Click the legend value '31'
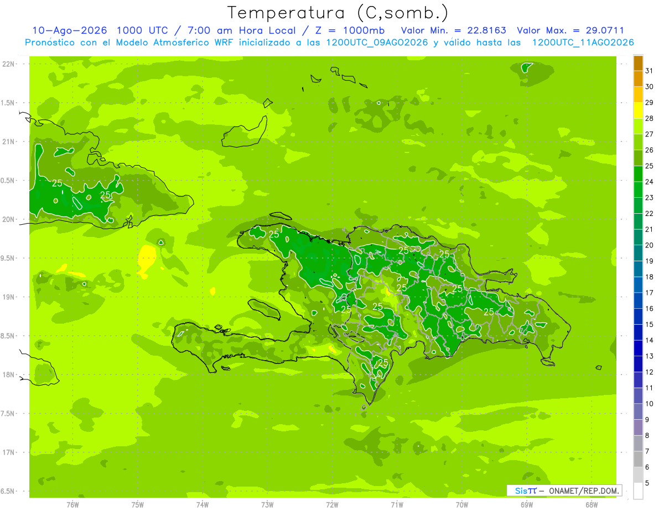664x512 pixels. (650, 71)
